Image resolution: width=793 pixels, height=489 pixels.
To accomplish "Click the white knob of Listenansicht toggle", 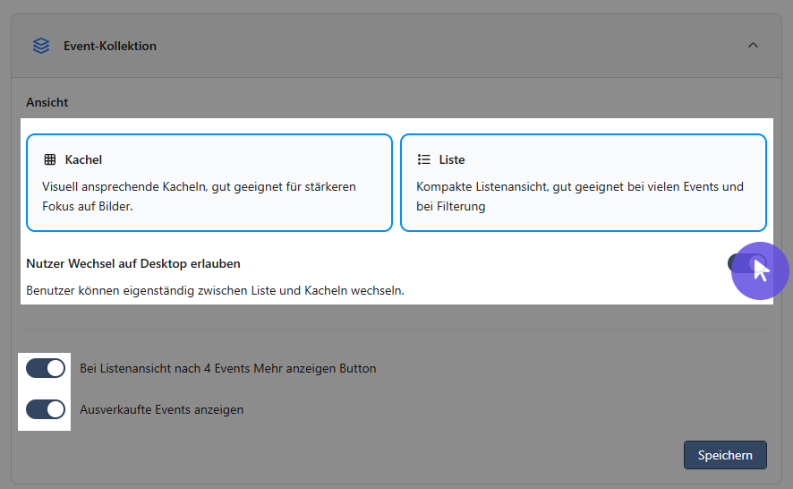I will point(55,368).
